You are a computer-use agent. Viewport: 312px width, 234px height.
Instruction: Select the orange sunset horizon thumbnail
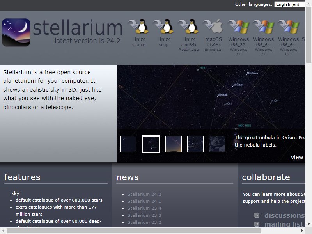174,144
